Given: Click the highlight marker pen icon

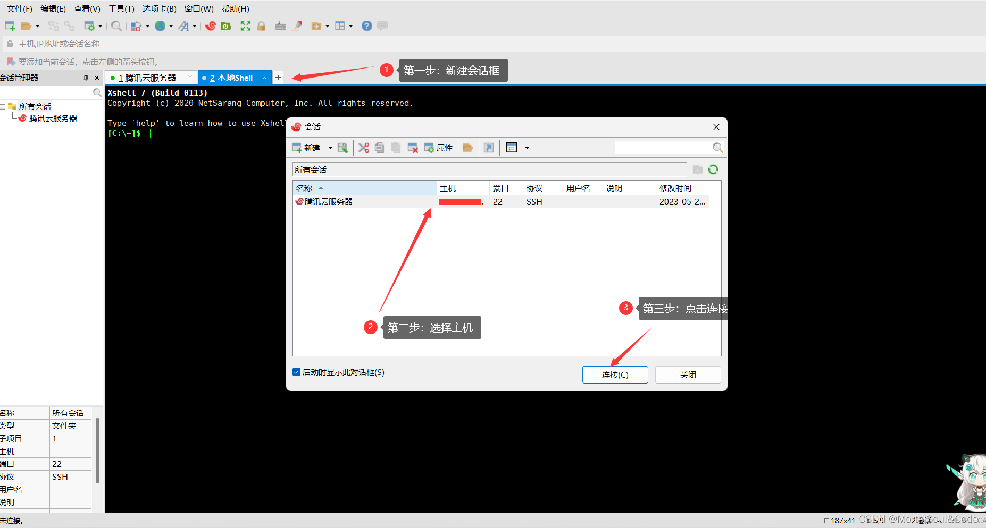Looking at the screenshot, I should click(x=297, y=26).
